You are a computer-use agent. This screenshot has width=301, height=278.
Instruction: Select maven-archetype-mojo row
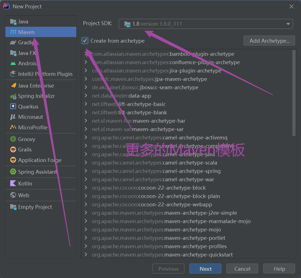tap(187, 229)
